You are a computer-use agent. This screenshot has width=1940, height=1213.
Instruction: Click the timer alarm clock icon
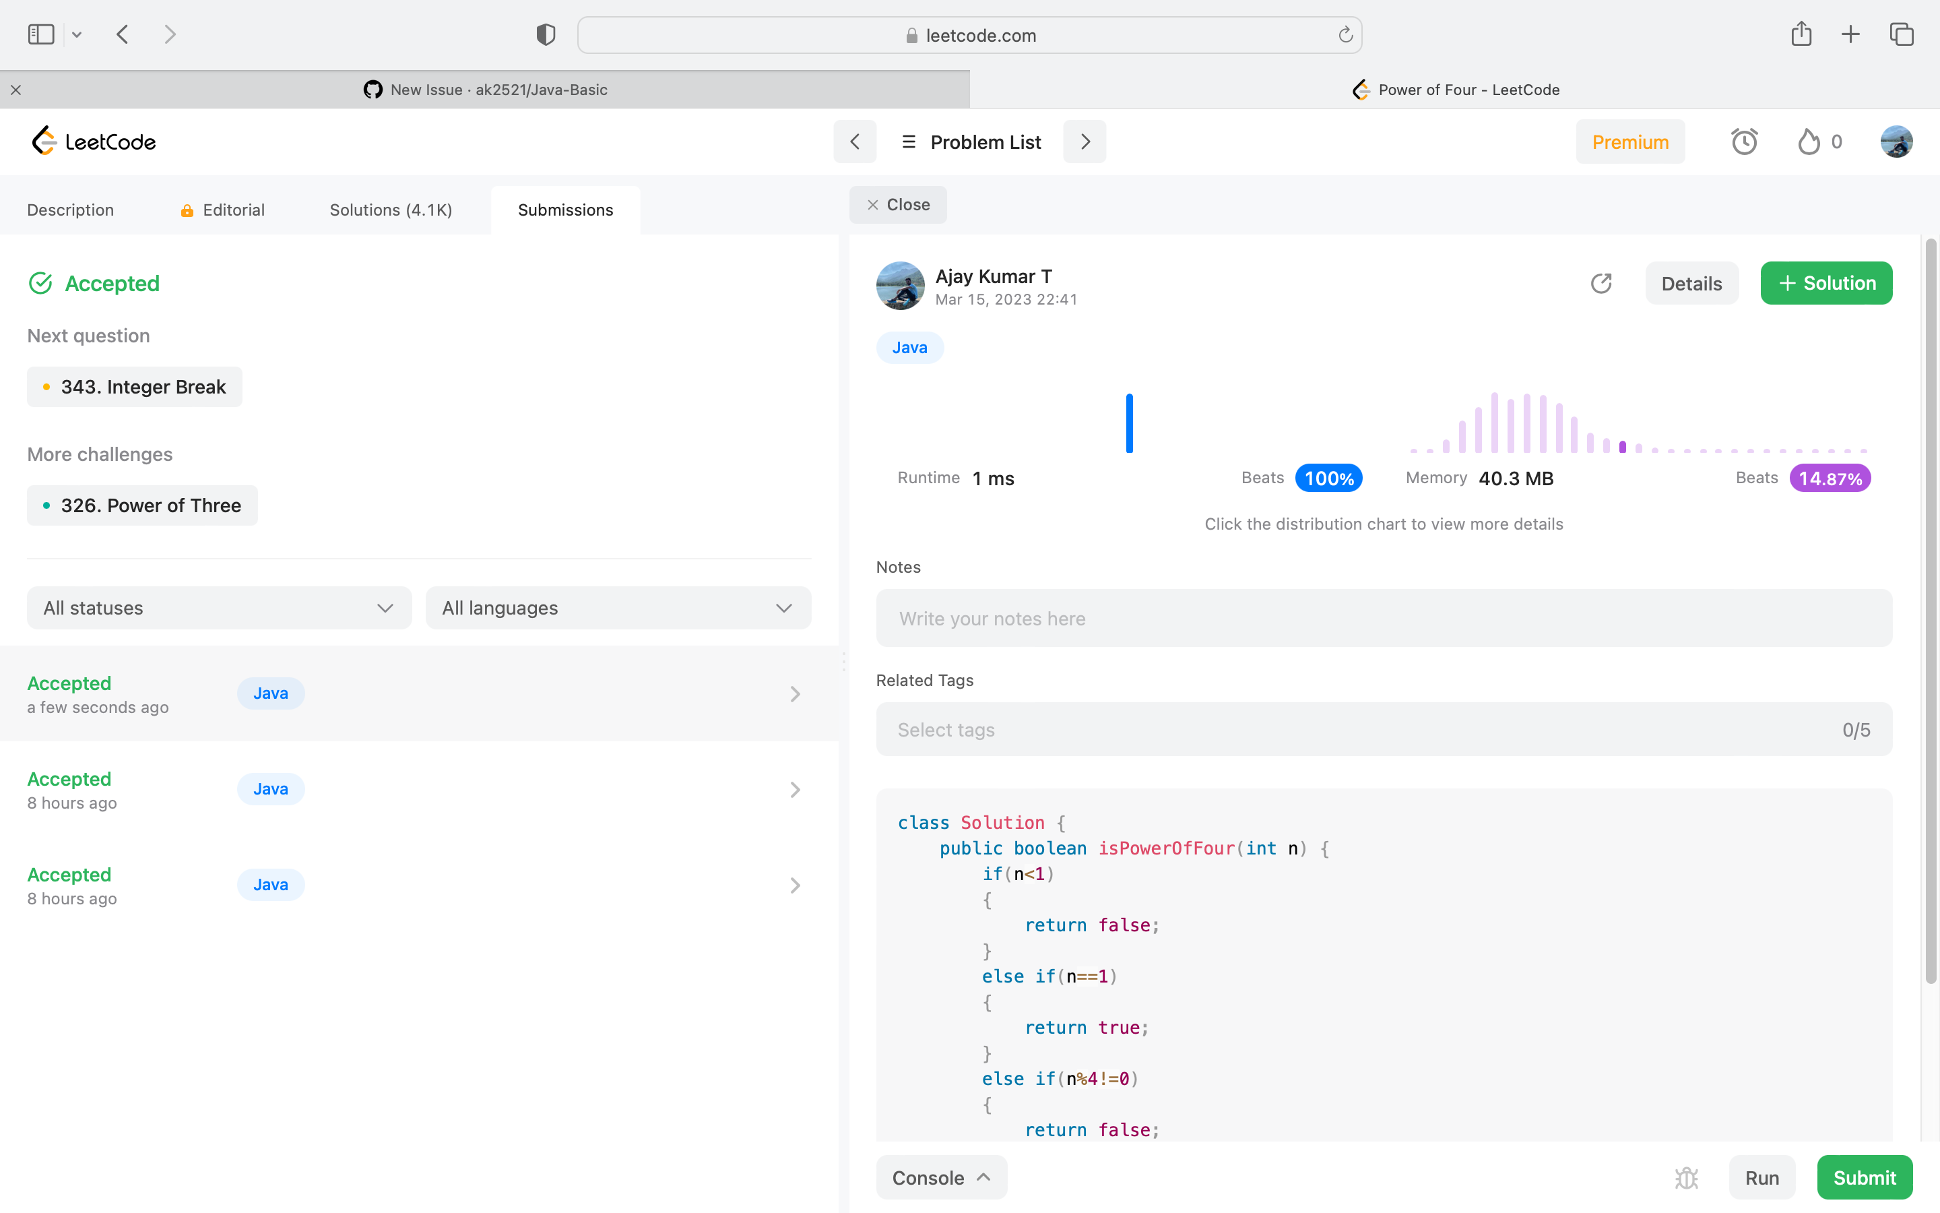pos(1743,142)
